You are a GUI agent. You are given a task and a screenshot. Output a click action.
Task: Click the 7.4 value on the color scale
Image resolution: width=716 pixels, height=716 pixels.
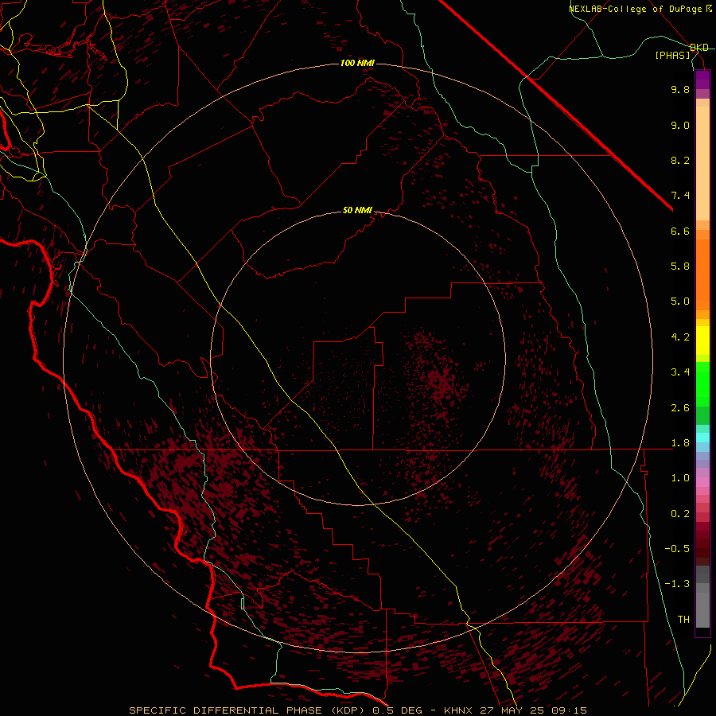(680, 196)
